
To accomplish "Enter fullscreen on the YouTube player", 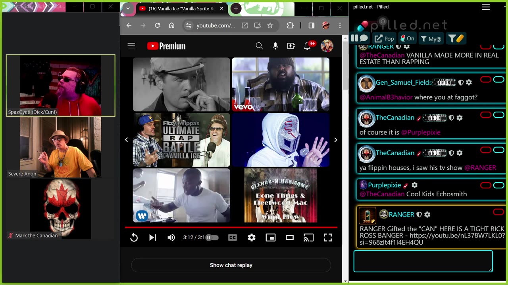I will (x=328, y=237).
